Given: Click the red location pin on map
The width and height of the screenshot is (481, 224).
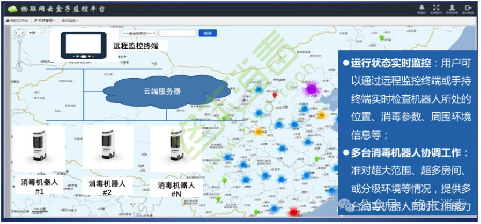Looking at the screenshot, I should point(275,95).
